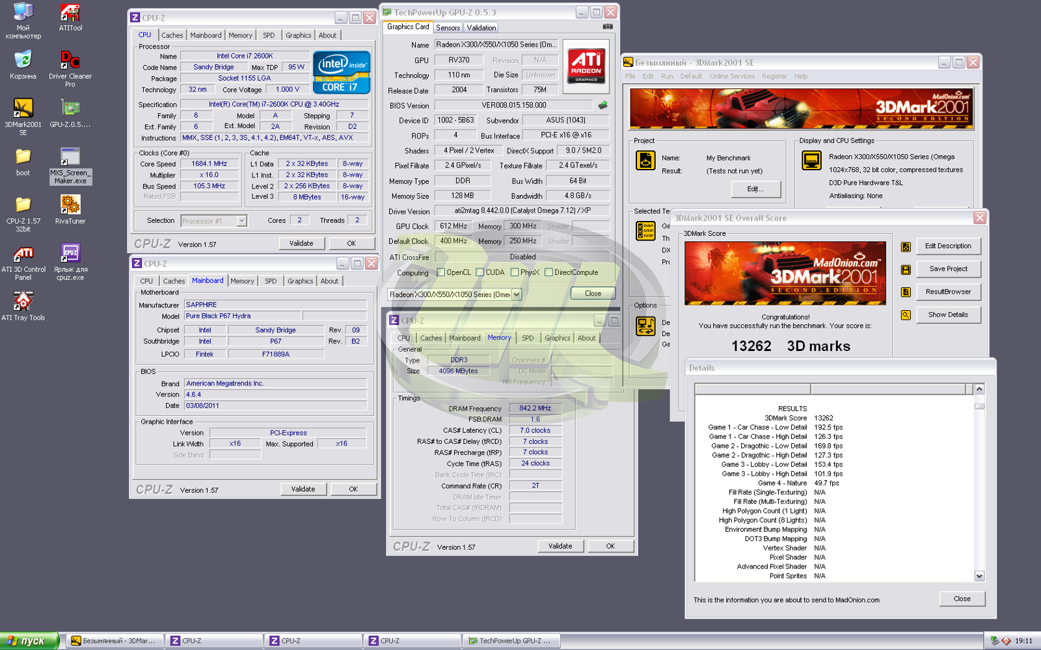Click scroll-up arrow in the Details results list

979,389
